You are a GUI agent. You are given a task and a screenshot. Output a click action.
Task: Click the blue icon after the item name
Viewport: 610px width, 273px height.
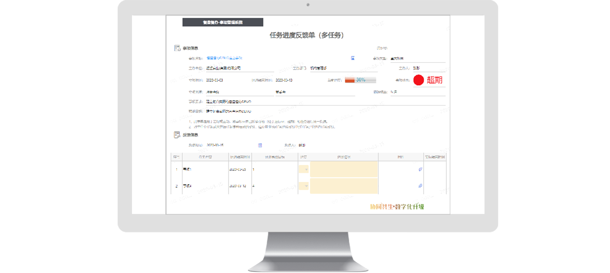[x=353, y=58]
